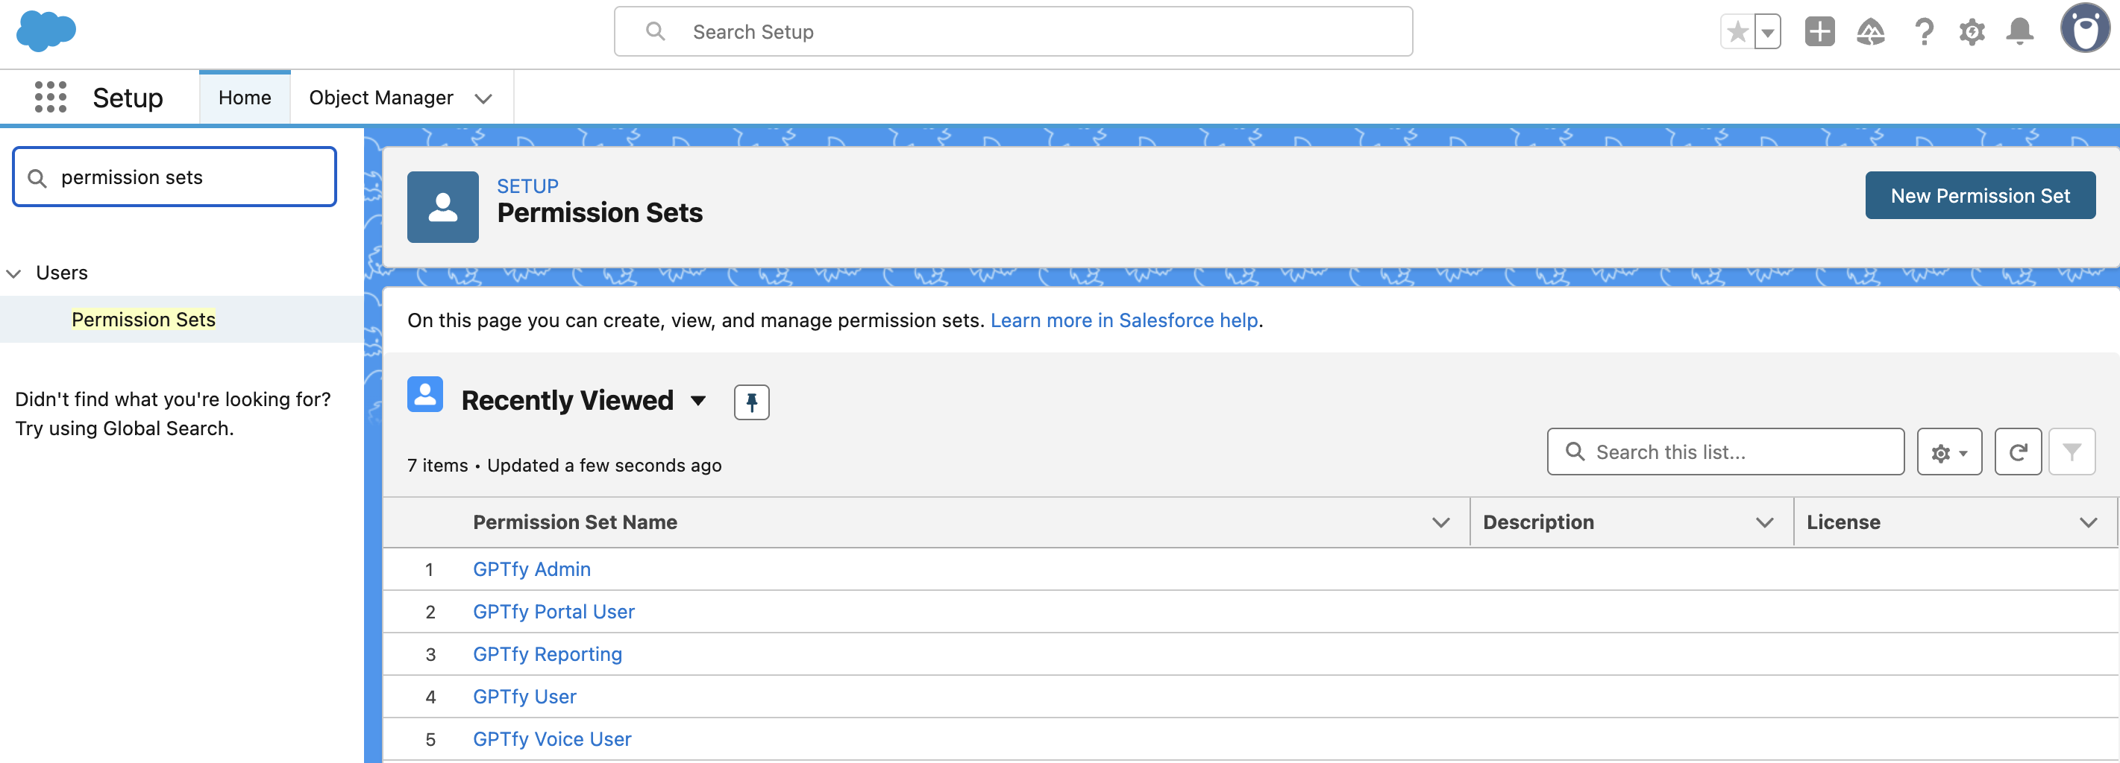Collapse the Users section in sidebar
This screenshot has width=2120, height=763.
(14, 273)
